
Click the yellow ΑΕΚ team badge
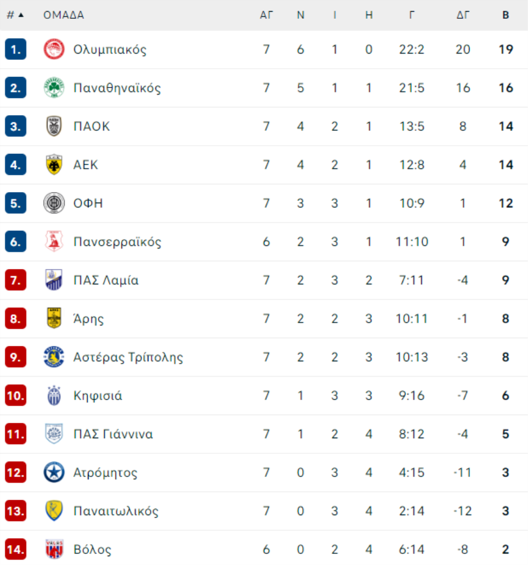[54, 165]
